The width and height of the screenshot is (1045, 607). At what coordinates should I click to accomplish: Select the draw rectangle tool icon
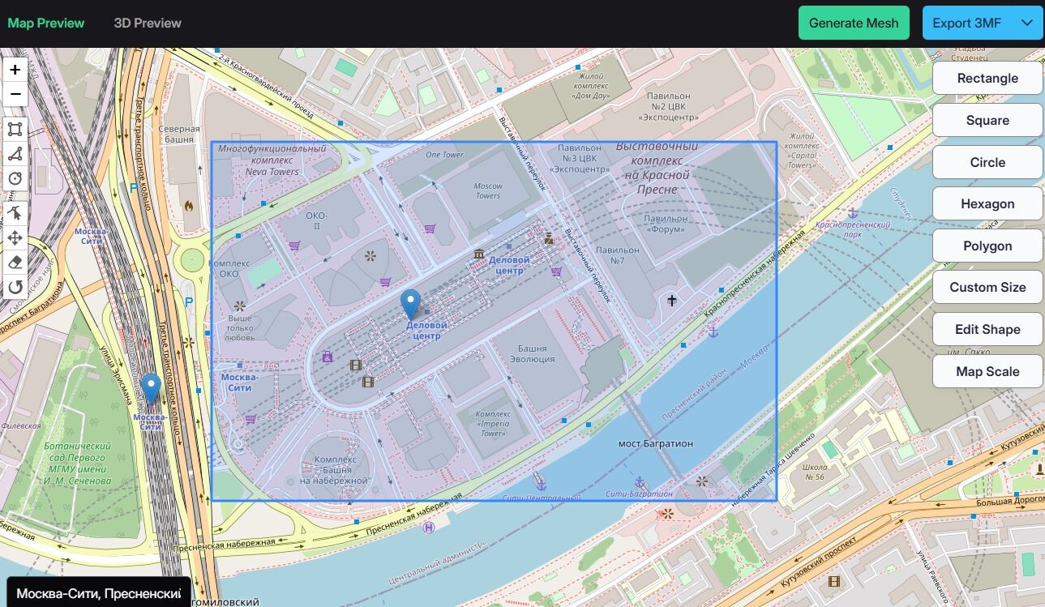[15, 129]
